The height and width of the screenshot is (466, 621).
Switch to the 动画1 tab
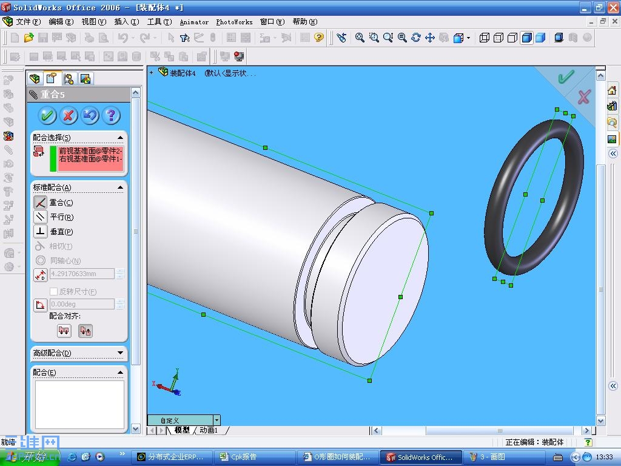pos(209,430)
